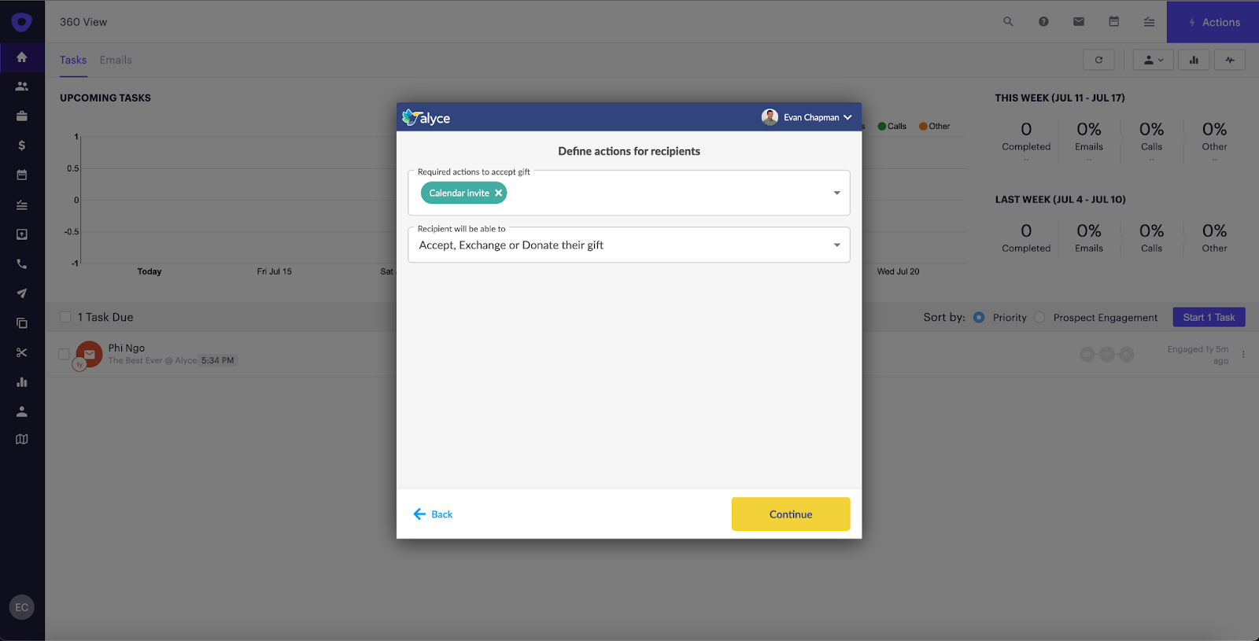
Task: Open the copy templates icon in sidebar
Action: [x=22, y=323]
